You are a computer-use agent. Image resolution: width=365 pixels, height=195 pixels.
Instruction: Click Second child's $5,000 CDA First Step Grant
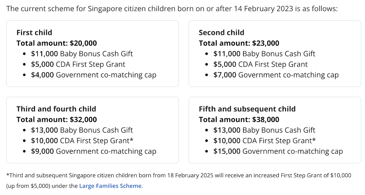pos(260,65)
